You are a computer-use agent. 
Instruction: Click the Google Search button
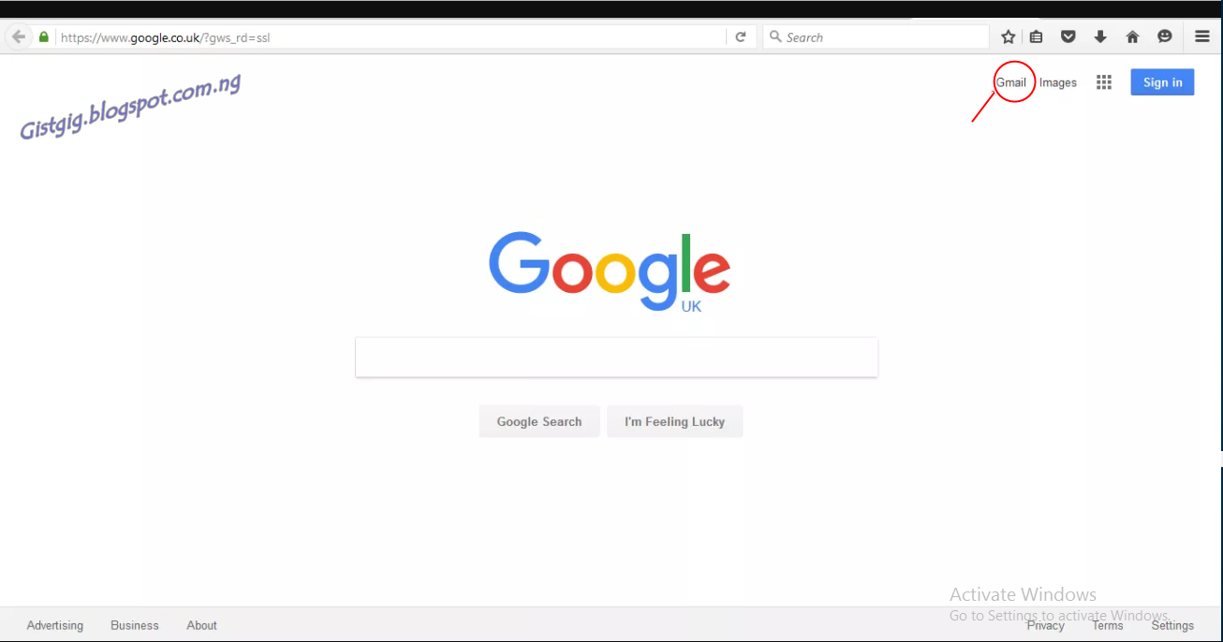539,421
